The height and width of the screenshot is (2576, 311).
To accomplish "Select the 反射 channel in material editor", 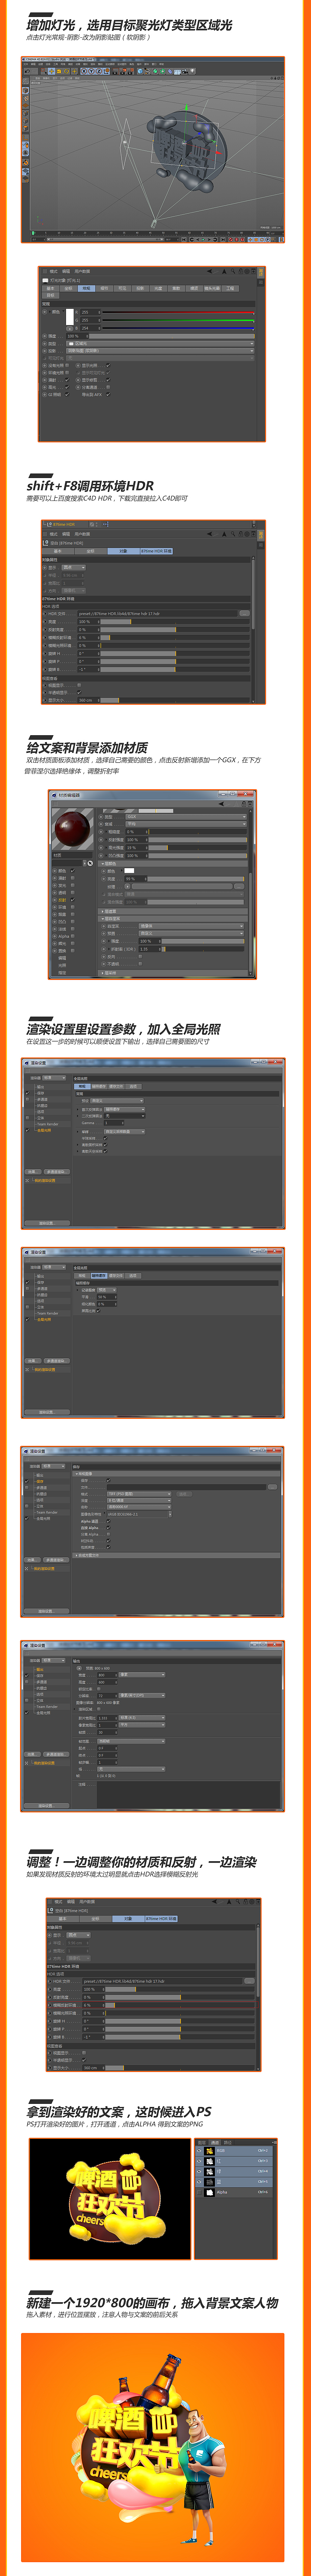I will pos(63,900).
